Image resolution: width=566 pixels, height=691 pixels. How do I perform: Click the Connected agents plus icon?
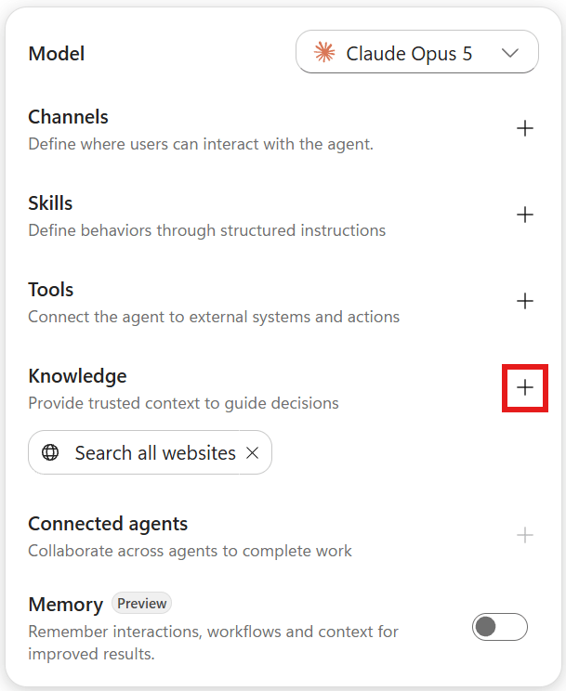[525, 536]
